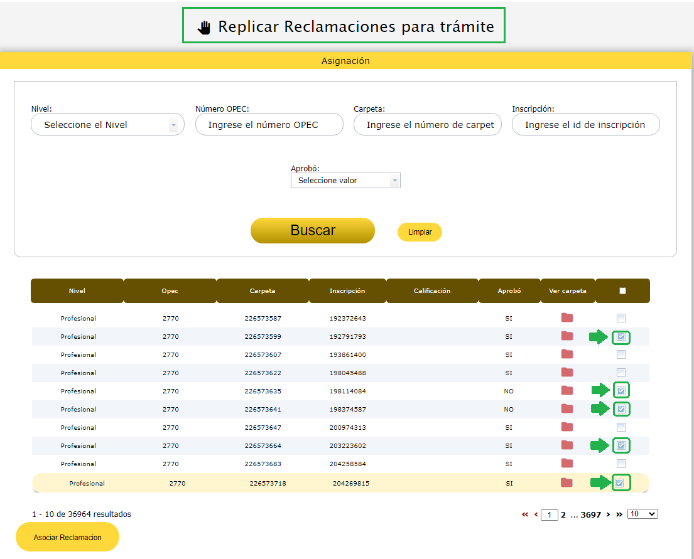Click the Asociar Reclamacion button

[x=67, y=537]
